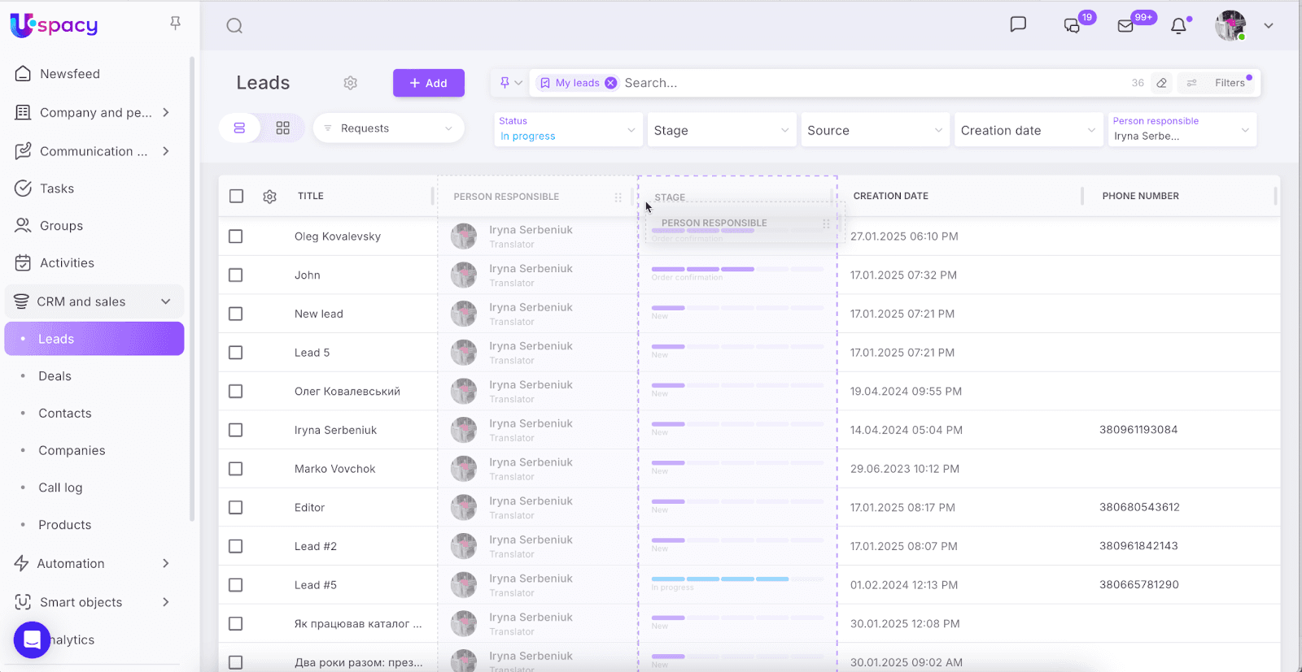Viewport: 1302px width, 672px height.
Task: Switch to kanban grid view icon
Action: [x=282, y=128]
